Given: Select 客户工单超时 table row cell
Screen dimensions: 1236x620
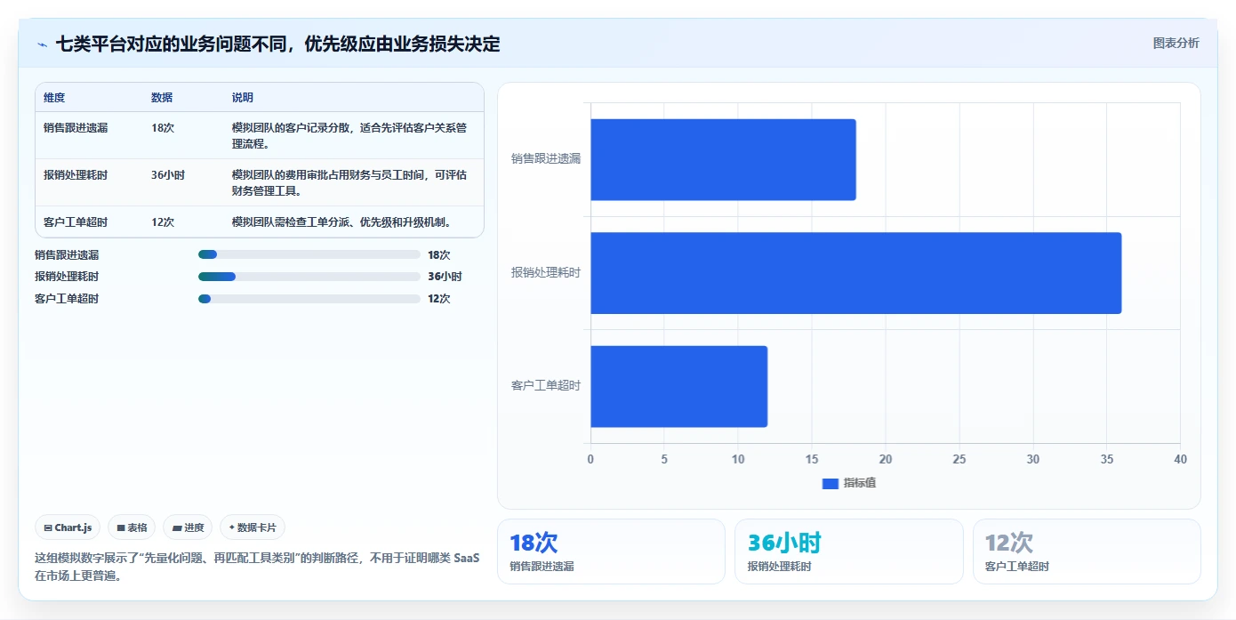Looking at the screenshot, I should [x=76, y=222].
